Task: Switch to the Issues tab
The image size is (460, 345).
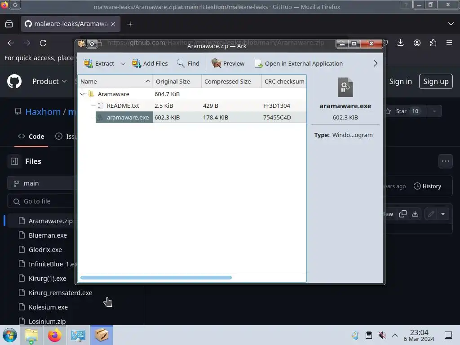Action: pyautogui.click(x=65, y=137)
